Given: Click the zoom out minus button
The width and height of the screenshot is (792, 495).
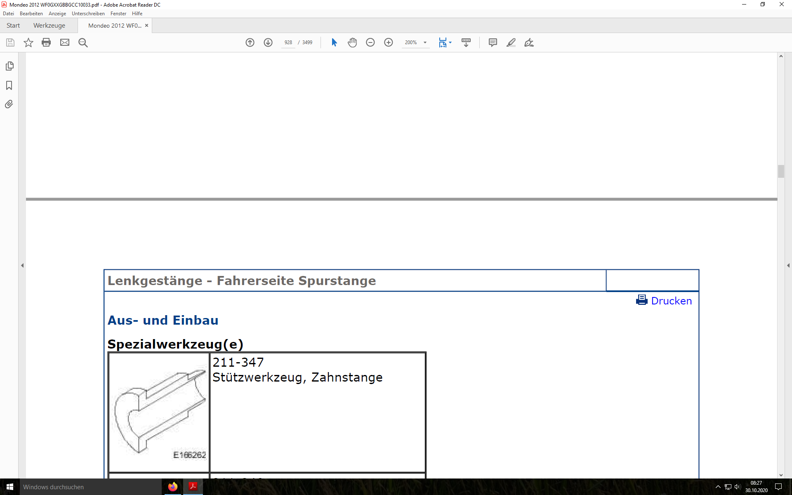Looking at the screenshot, I should coord(370,42).
